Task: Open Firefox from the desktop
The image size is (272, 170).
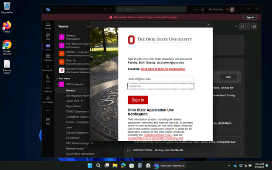Action: coord(7,27)
